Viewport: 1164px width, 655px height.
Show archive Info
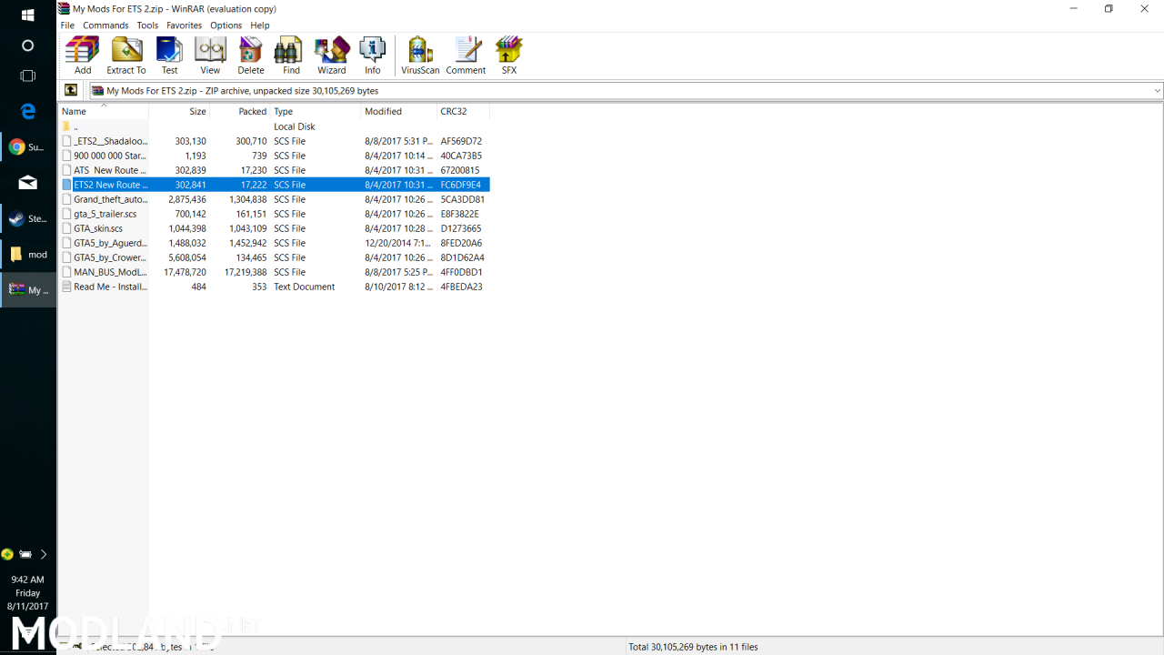[373, 55]
